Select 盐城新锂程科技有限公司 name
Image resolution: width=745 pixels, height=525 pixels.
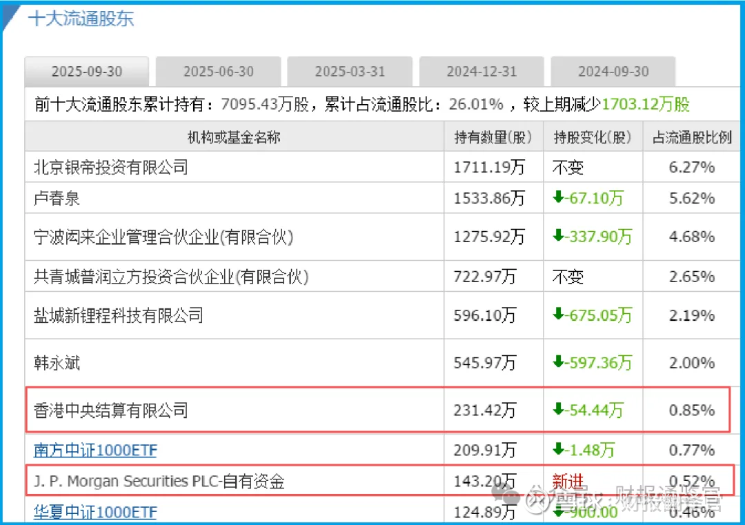pyautogui.click(x=119, y=315)
